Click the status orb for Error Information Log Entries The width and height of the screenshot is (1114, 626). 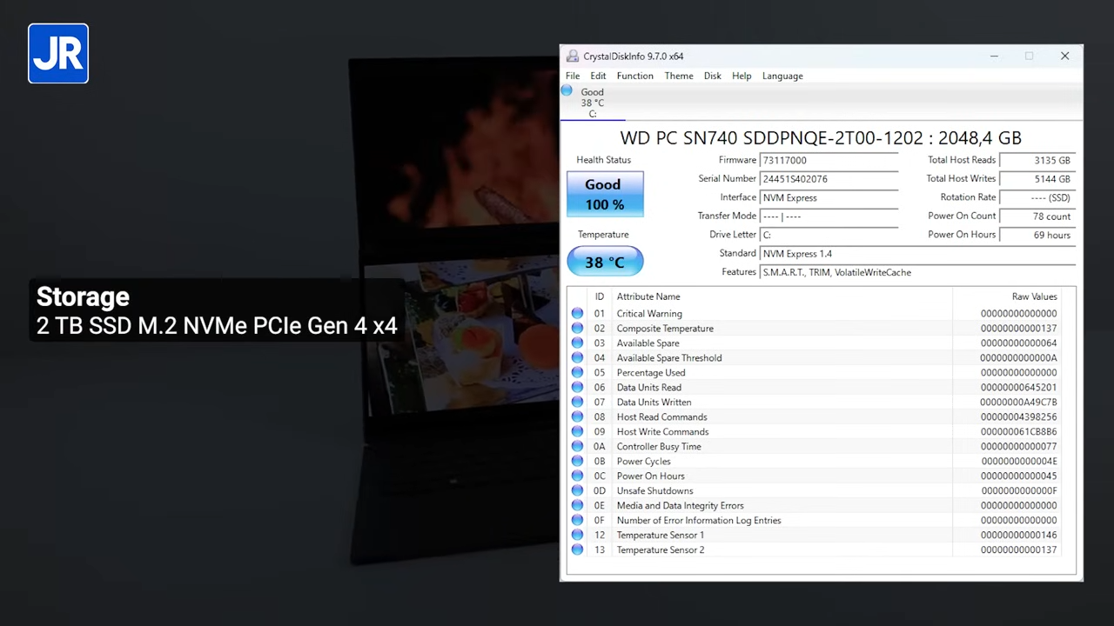[577, 521]
